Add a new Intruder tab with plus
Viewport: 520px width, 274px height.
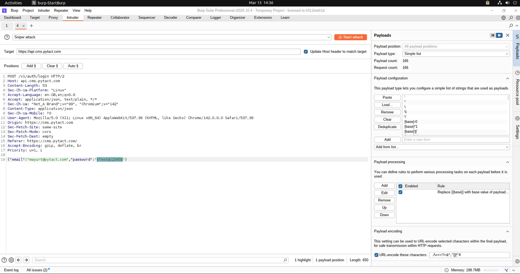click(x=32, y=26)
